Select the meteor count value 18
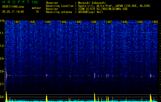 [37, 12]
